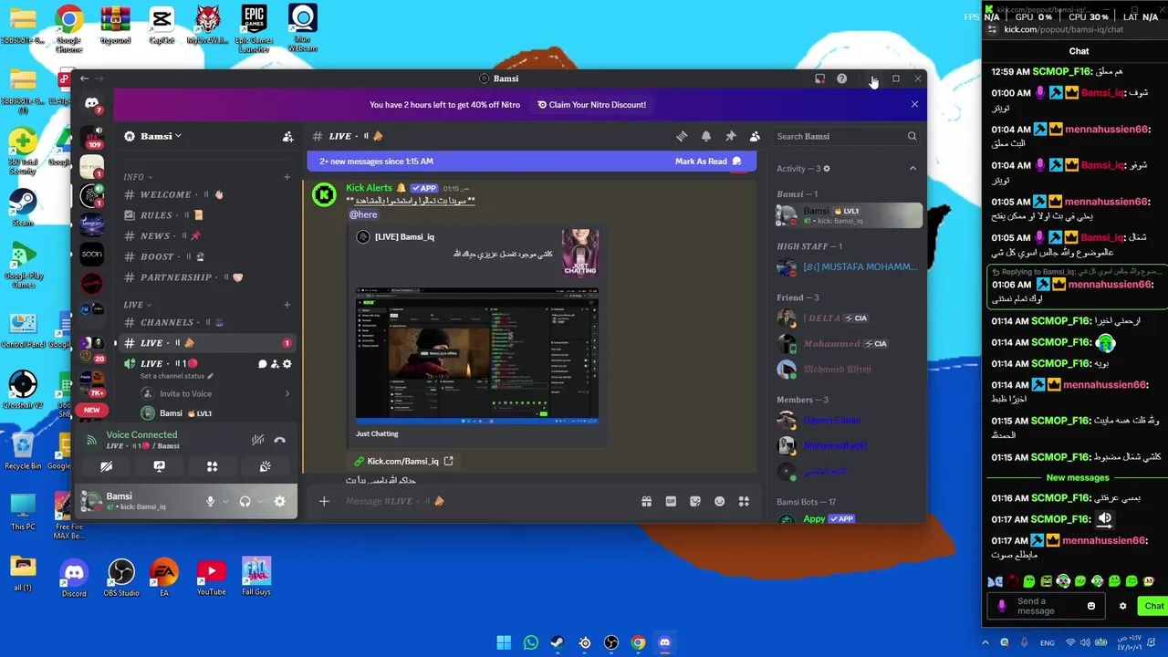The width and height of the screenshot is (1168, 657).
Task: Open Kick emote picker smiley
Action: (1091, 606)
